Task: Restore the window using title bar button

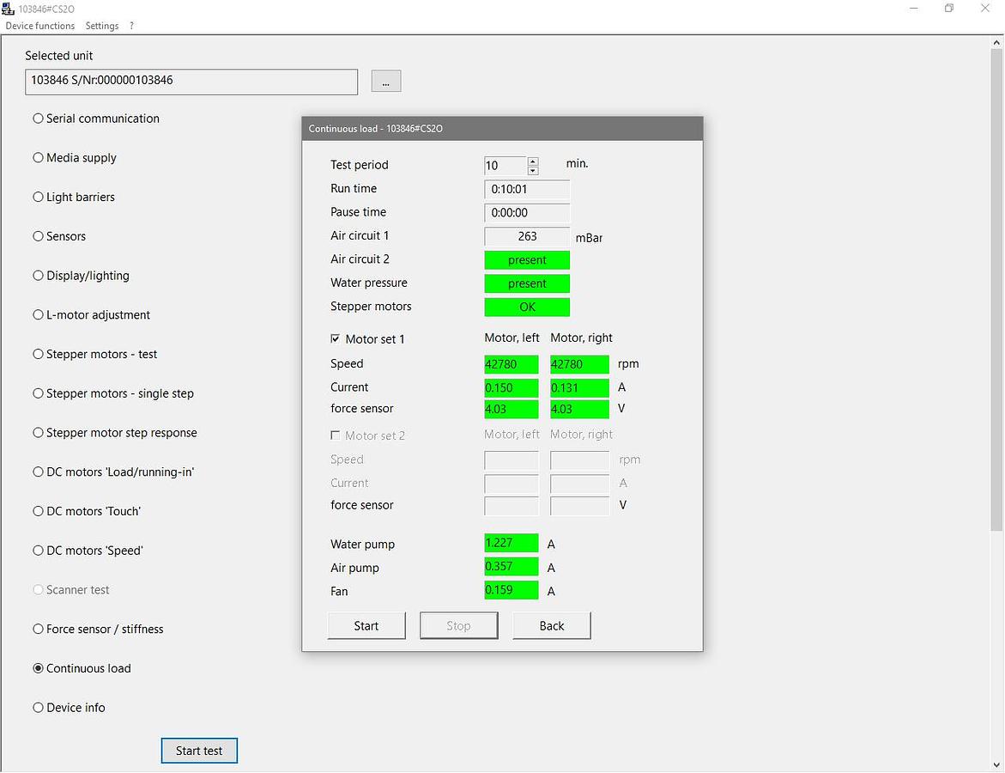Action: point(949,9)
